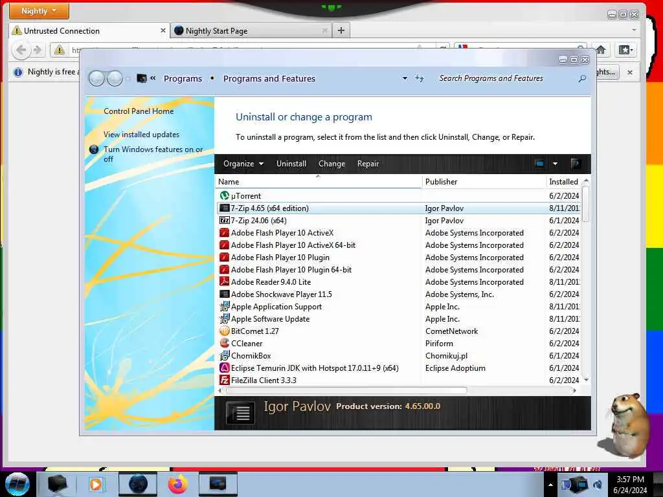663x497 pixels.
Task: Click the Nightly home button
Action: tap(601, 50)
